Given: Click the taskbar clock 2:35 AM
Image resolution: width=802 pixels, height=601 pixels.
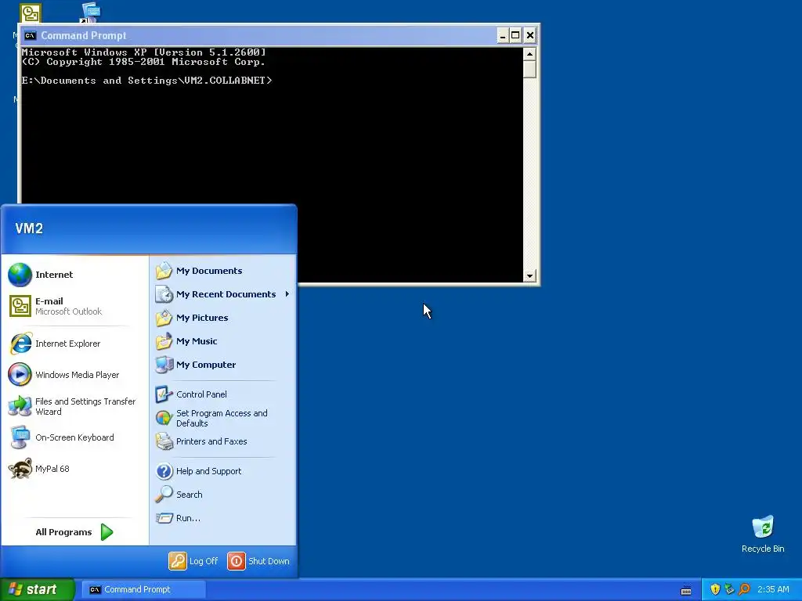Looking at the screenshot, I should pos(773,589).
